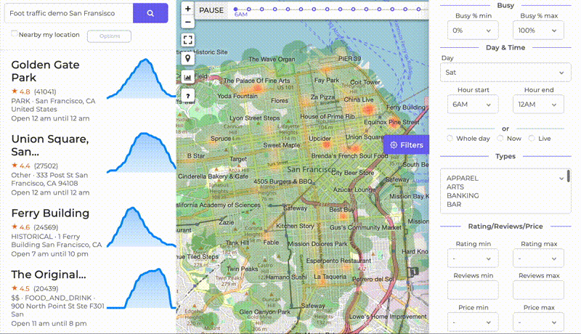Click the 6AM timeline marker dot
The width and height of the screenshot is (581, 334).
[x=235, y=9]
